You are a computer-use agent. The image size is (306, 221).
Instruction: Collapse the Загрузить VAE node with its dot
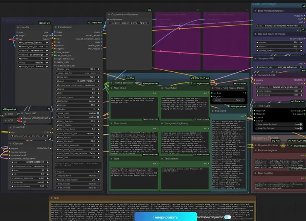(x=256, y=59)
